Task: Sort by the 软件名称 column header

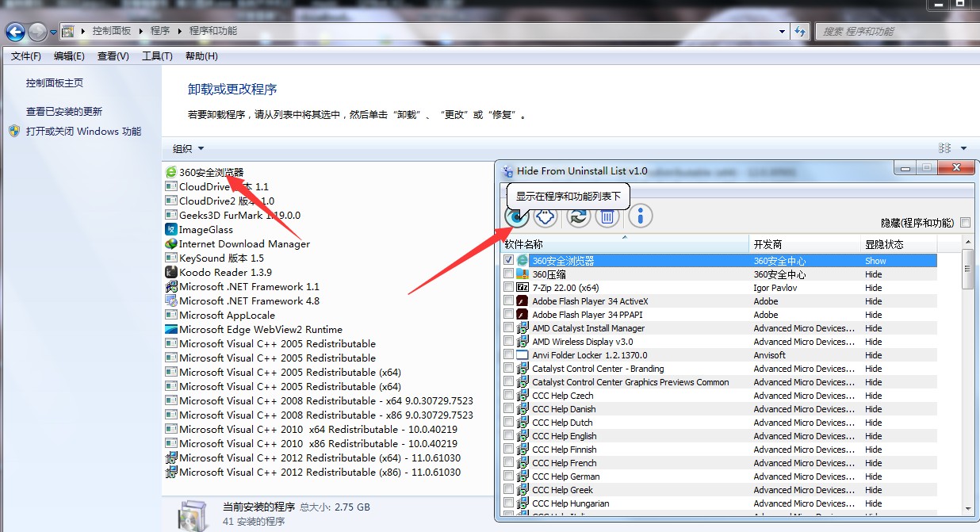Action: click(x=625, y=244)
